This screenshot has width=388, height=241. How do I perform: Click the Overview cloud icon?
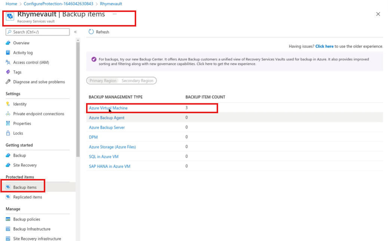click(8, 43)
